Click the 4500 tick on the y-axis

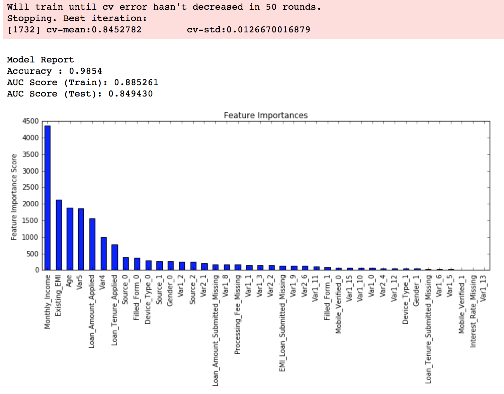[30, 121]
